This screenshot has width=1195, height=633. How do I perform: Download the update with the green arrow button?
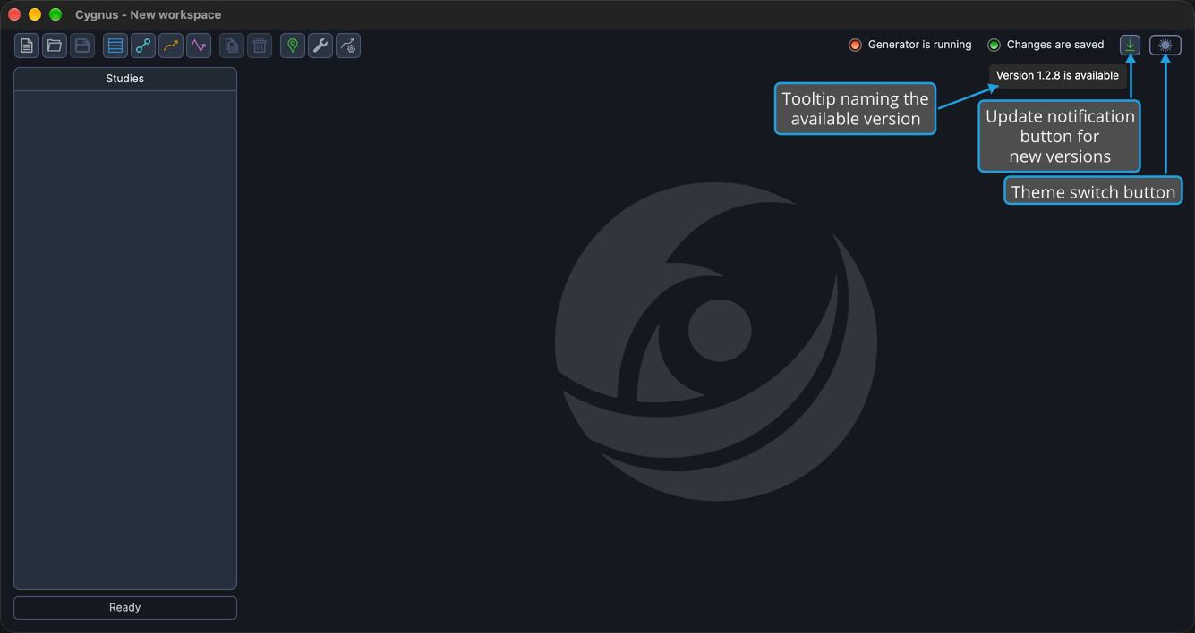[1131, 45]
